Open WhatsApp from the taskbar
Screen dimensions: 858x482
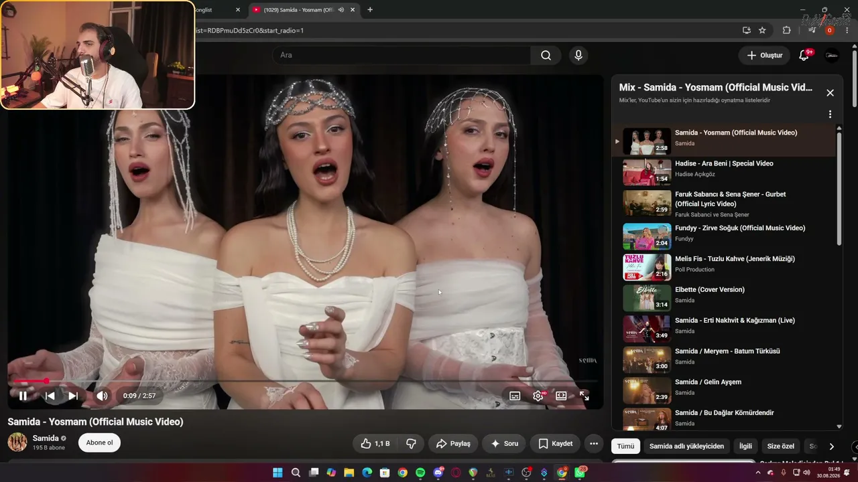pyautogui.click(x=580, y=473)
